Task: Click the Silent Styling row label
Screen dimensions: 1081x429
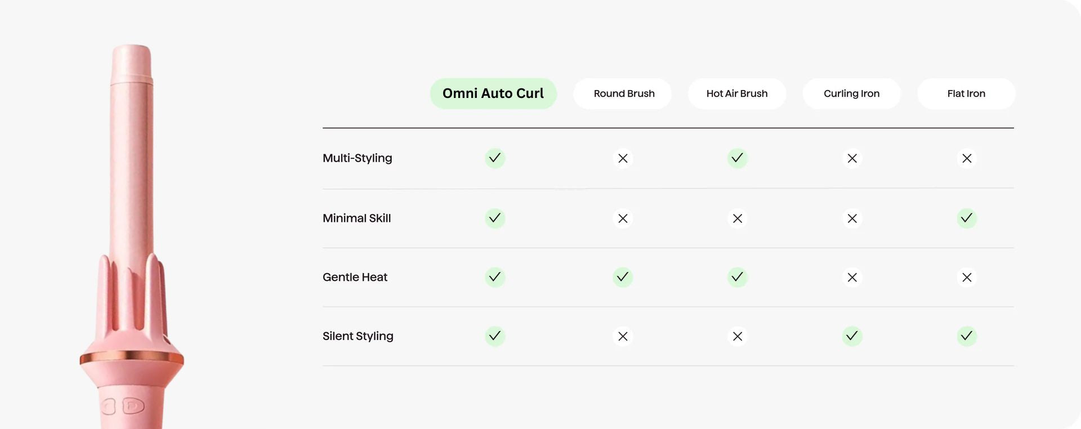Action: (x=358, y=336)
